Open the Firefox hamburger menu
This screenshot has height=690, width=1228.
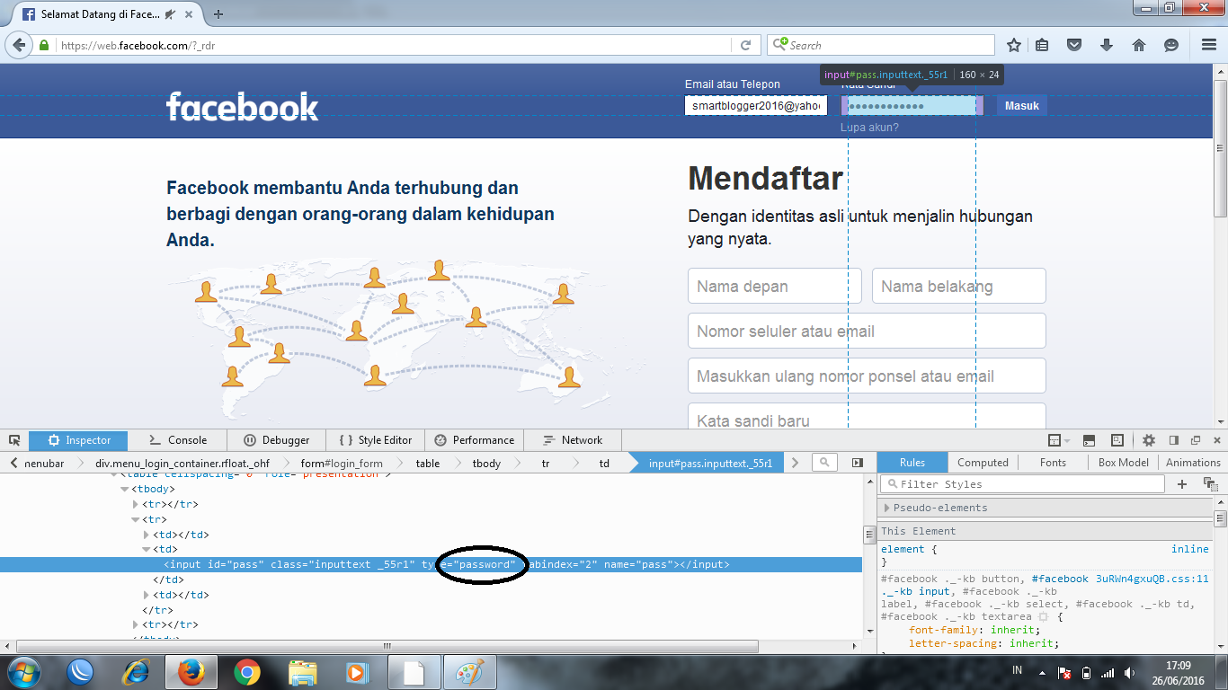pyautogui.click(x=1209, y=45)
